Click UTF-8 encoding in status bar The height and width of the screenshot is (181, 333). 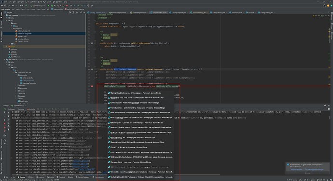coord(306,180)
